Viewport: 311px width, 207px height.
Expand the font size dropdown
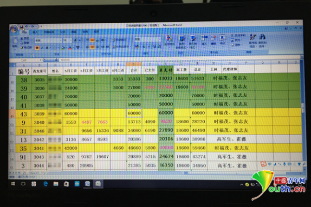[x=71, y=41]
